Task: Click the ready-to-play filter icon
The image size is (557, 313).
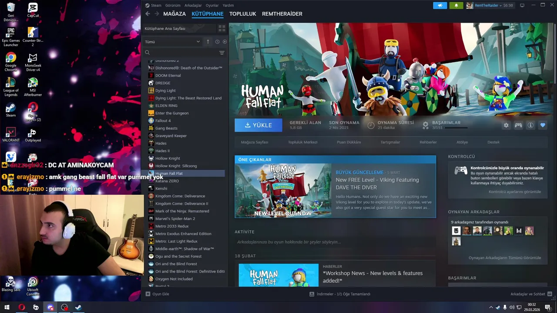Action: (225, 42)
